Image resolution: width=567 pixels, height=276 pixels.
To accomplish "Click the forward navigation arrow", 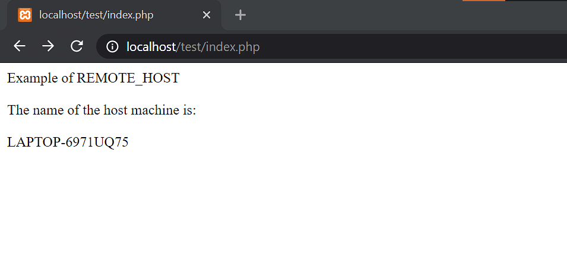I will 47,46.
